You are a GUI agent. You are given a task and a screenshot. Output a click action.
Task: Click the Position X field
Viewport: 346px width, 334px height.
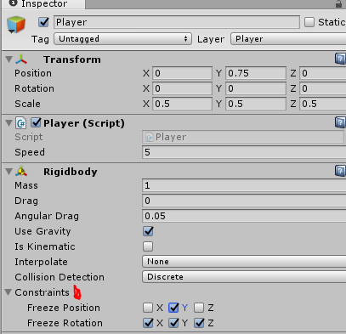click(182, 73)
